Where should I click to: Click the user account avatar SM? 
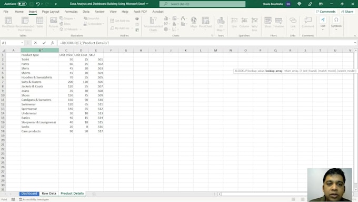(289, 4)
